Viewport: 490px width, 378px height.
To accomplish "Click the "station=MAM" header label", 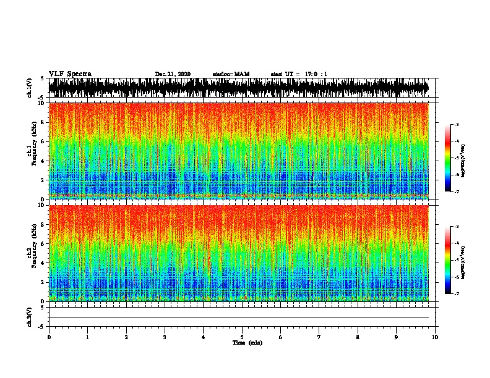I will coord(231,74).
